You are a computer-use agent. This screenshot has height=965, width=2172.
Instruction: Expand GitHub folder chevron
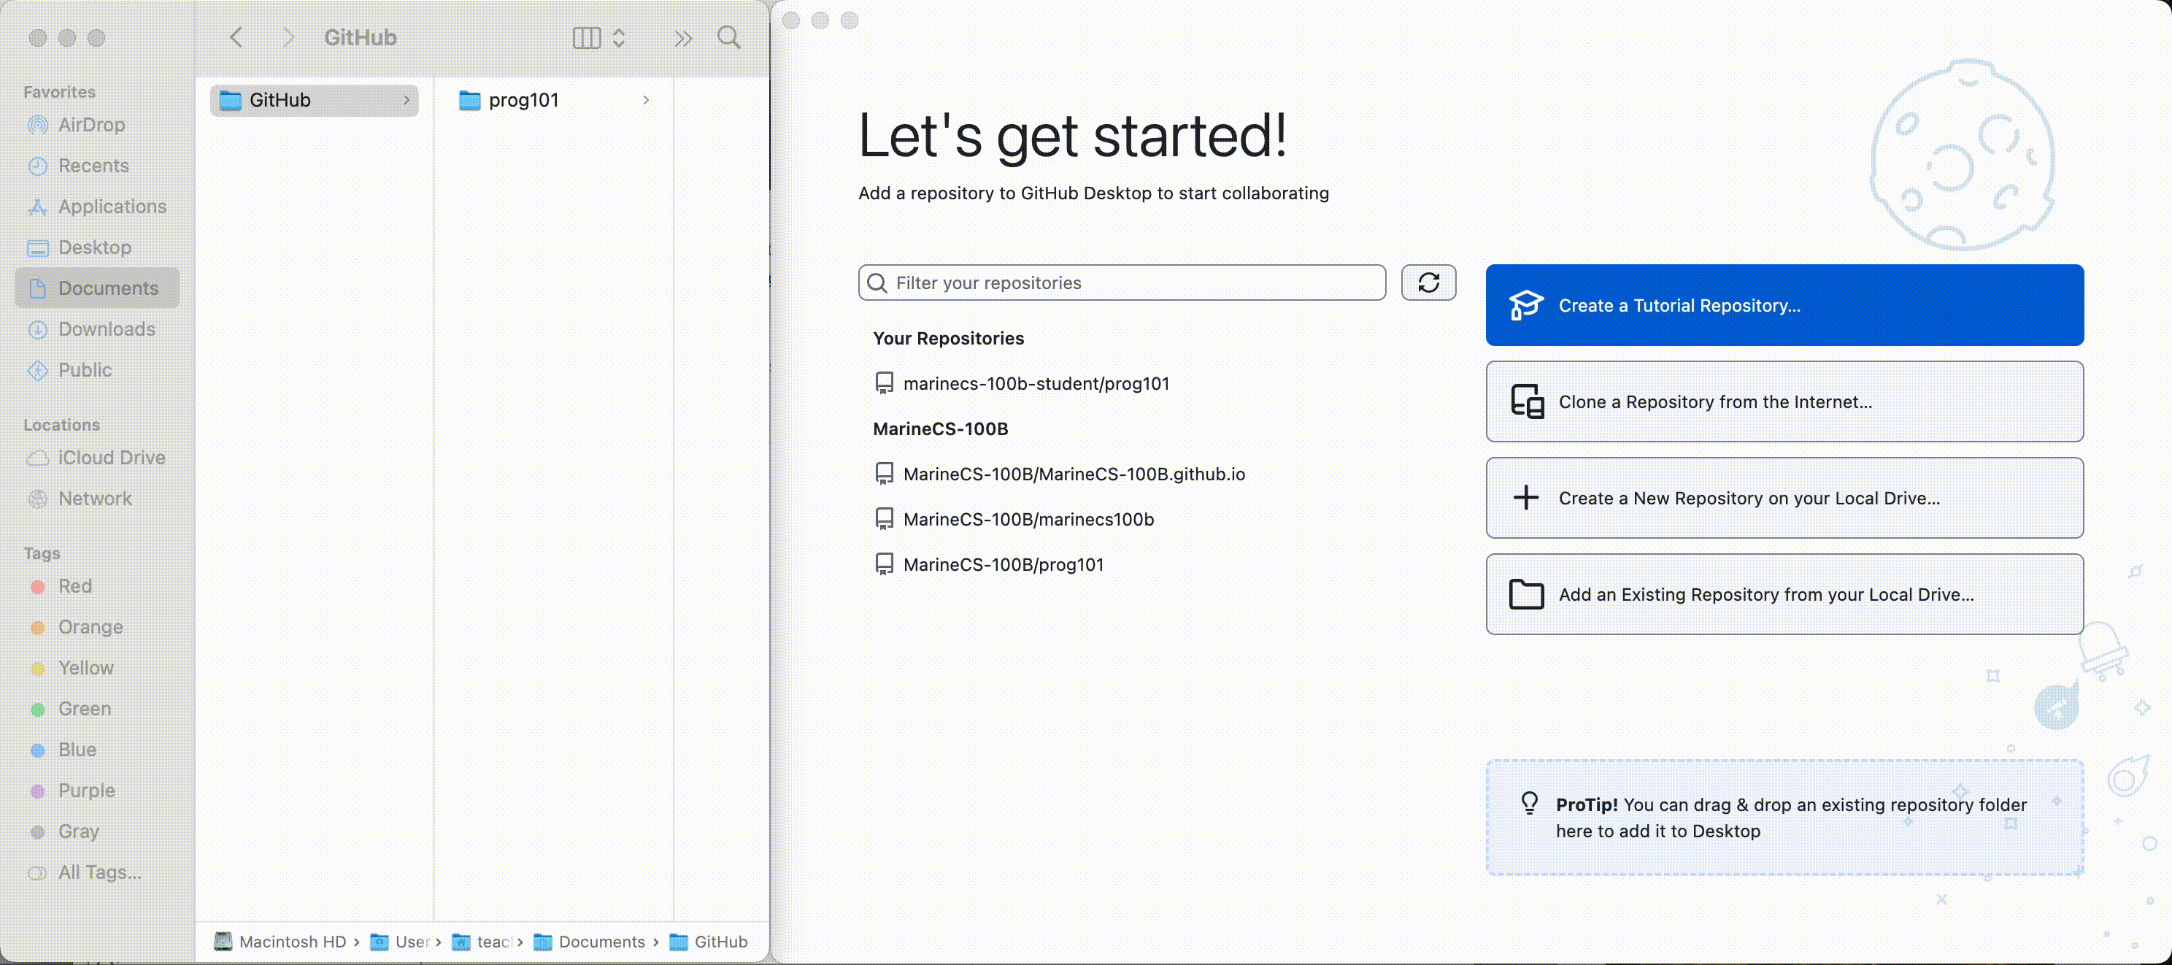[x=407, y=101]
